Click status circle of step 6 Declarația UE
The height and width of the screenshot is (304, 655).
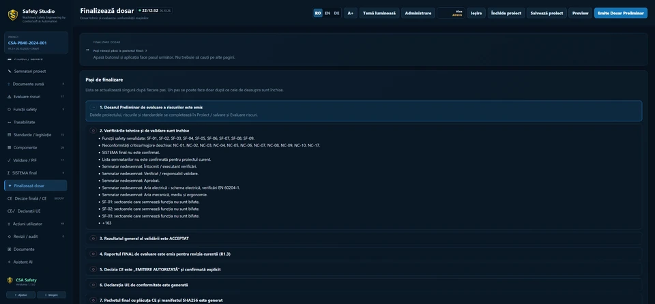tap(93, 285)
